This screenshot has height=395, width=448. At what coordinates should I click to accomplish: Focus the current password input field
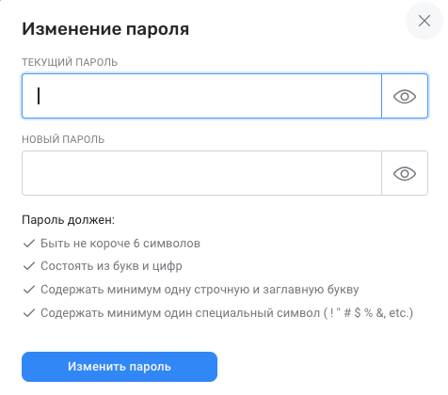click(201, 96)
